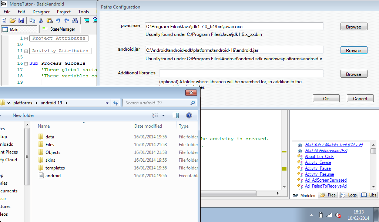Save project with floppy disk icon

click(21, 20)
